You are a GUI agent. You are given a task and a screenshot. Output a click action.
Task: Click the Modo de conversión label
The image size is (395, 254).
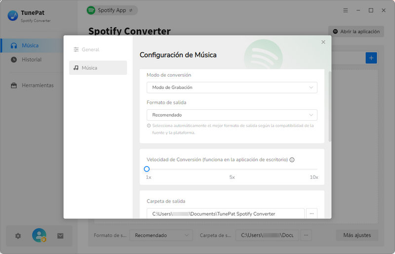click(x=169, y=75)
